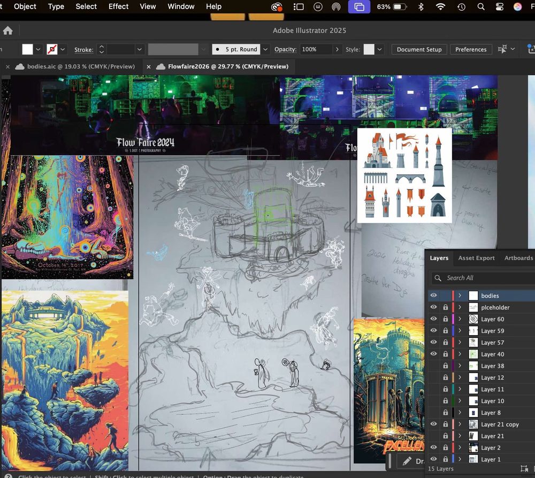
Task: Open Spotlight search icon
Action: [481, 7]
